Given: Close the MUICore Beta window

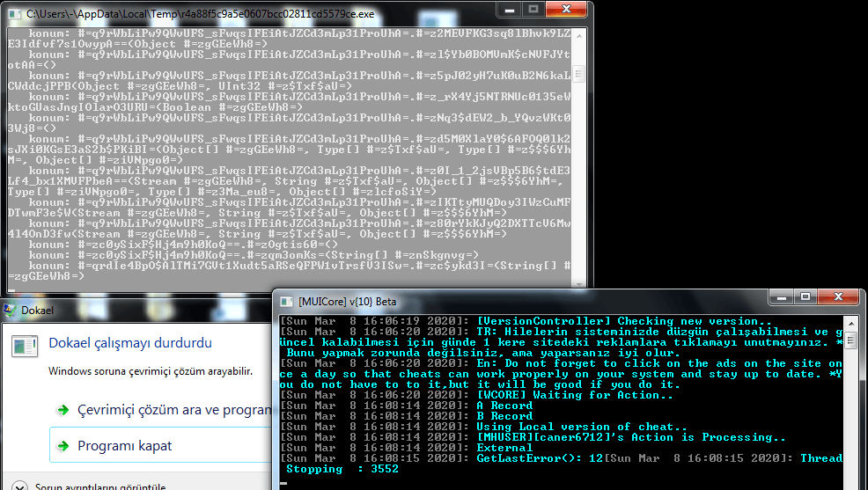Looking at the screenshot, I should (x=838, y=297).
